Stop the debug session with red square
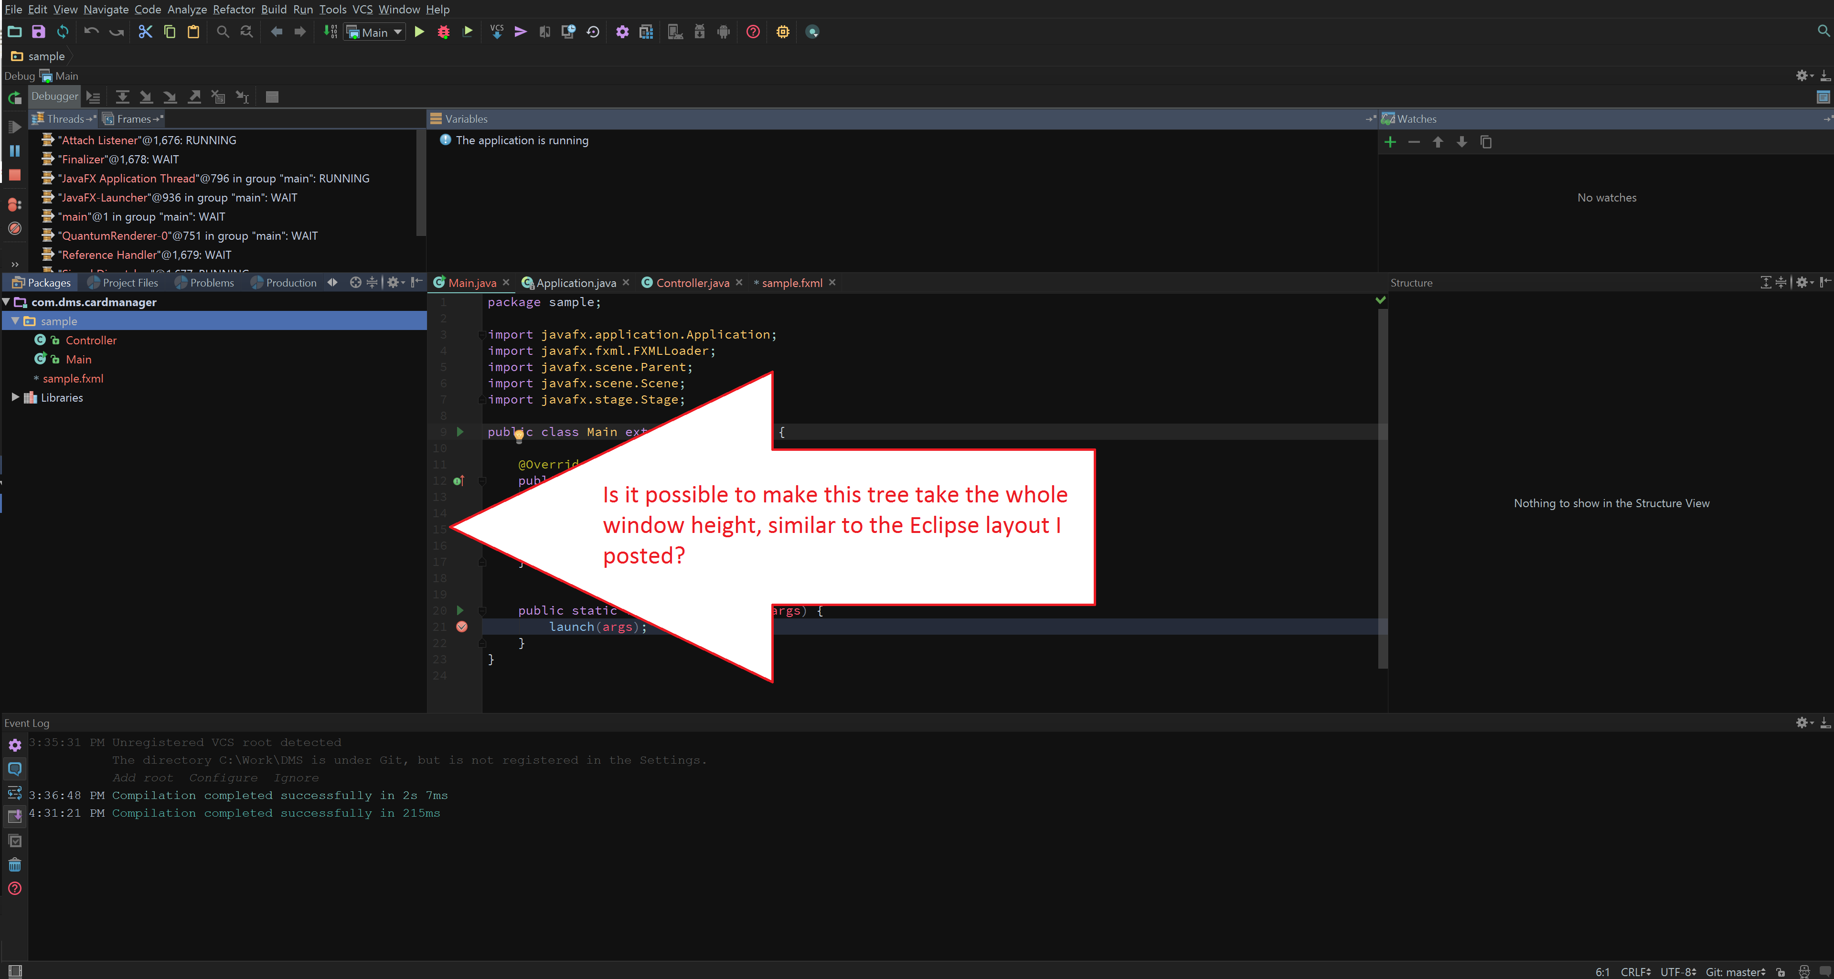Image resolution: width=1834 pixels, height=979 pixels. coord(14,175)
